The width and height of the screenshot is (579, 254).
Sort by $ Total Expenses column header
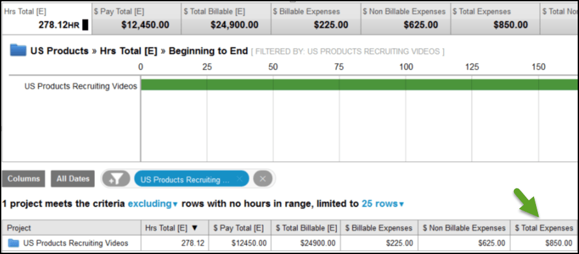[544, 228]
